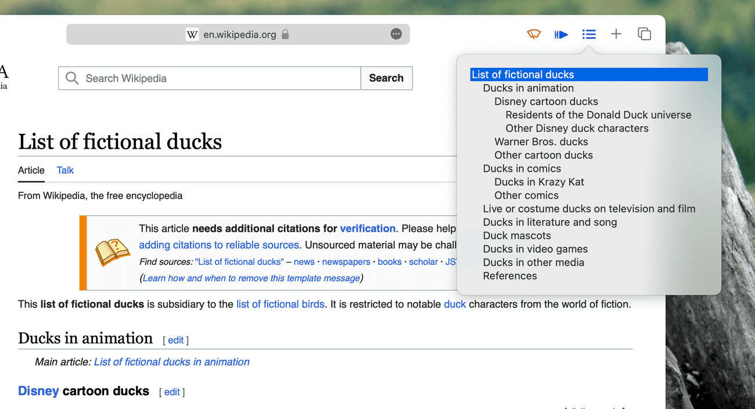Viewport: 755px width, 409px height.
Task: Open the verification link in the notice
Action: point(368,228)
